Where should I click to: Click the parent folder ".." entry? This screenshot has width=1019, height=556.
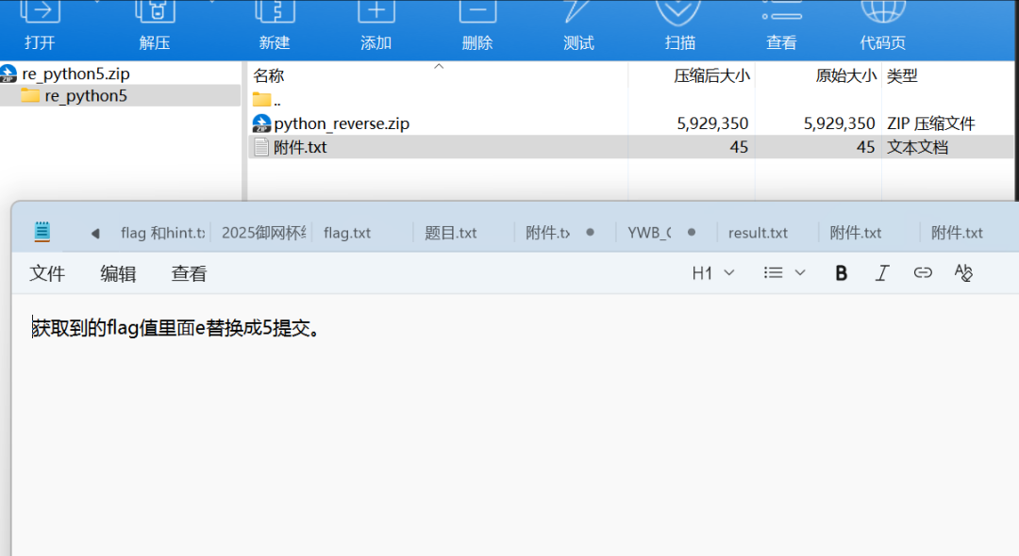[267, 100]
